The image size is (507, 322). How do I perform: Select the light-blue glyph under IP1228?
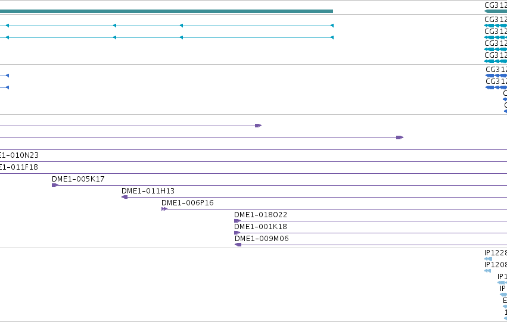coord(489,259)
